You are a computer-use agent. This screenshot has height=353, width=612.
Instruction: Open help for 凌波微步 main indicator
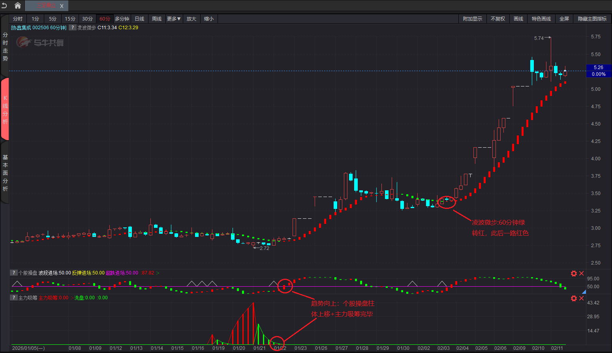tap(72, 28)
